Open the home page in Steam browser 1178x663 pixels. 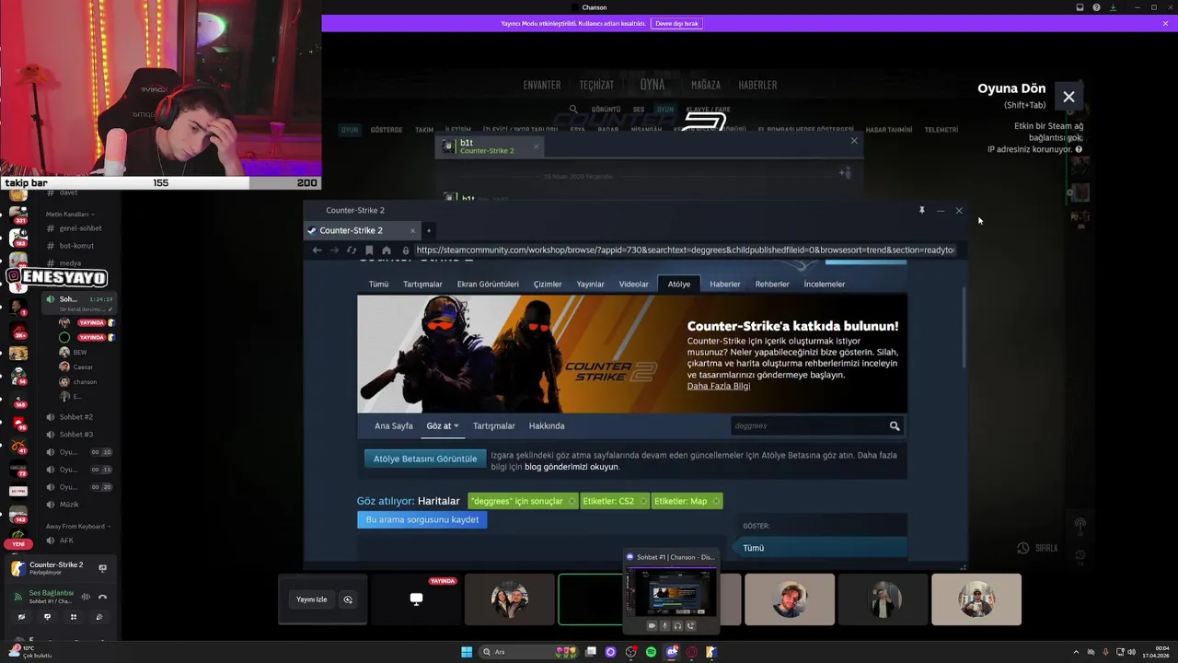(387, 250)
